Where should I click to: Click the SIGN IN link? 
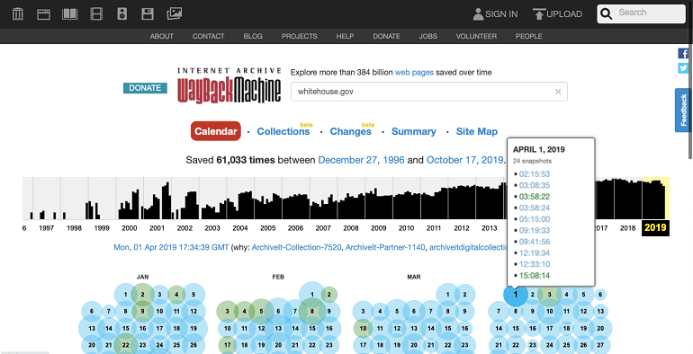495,14
